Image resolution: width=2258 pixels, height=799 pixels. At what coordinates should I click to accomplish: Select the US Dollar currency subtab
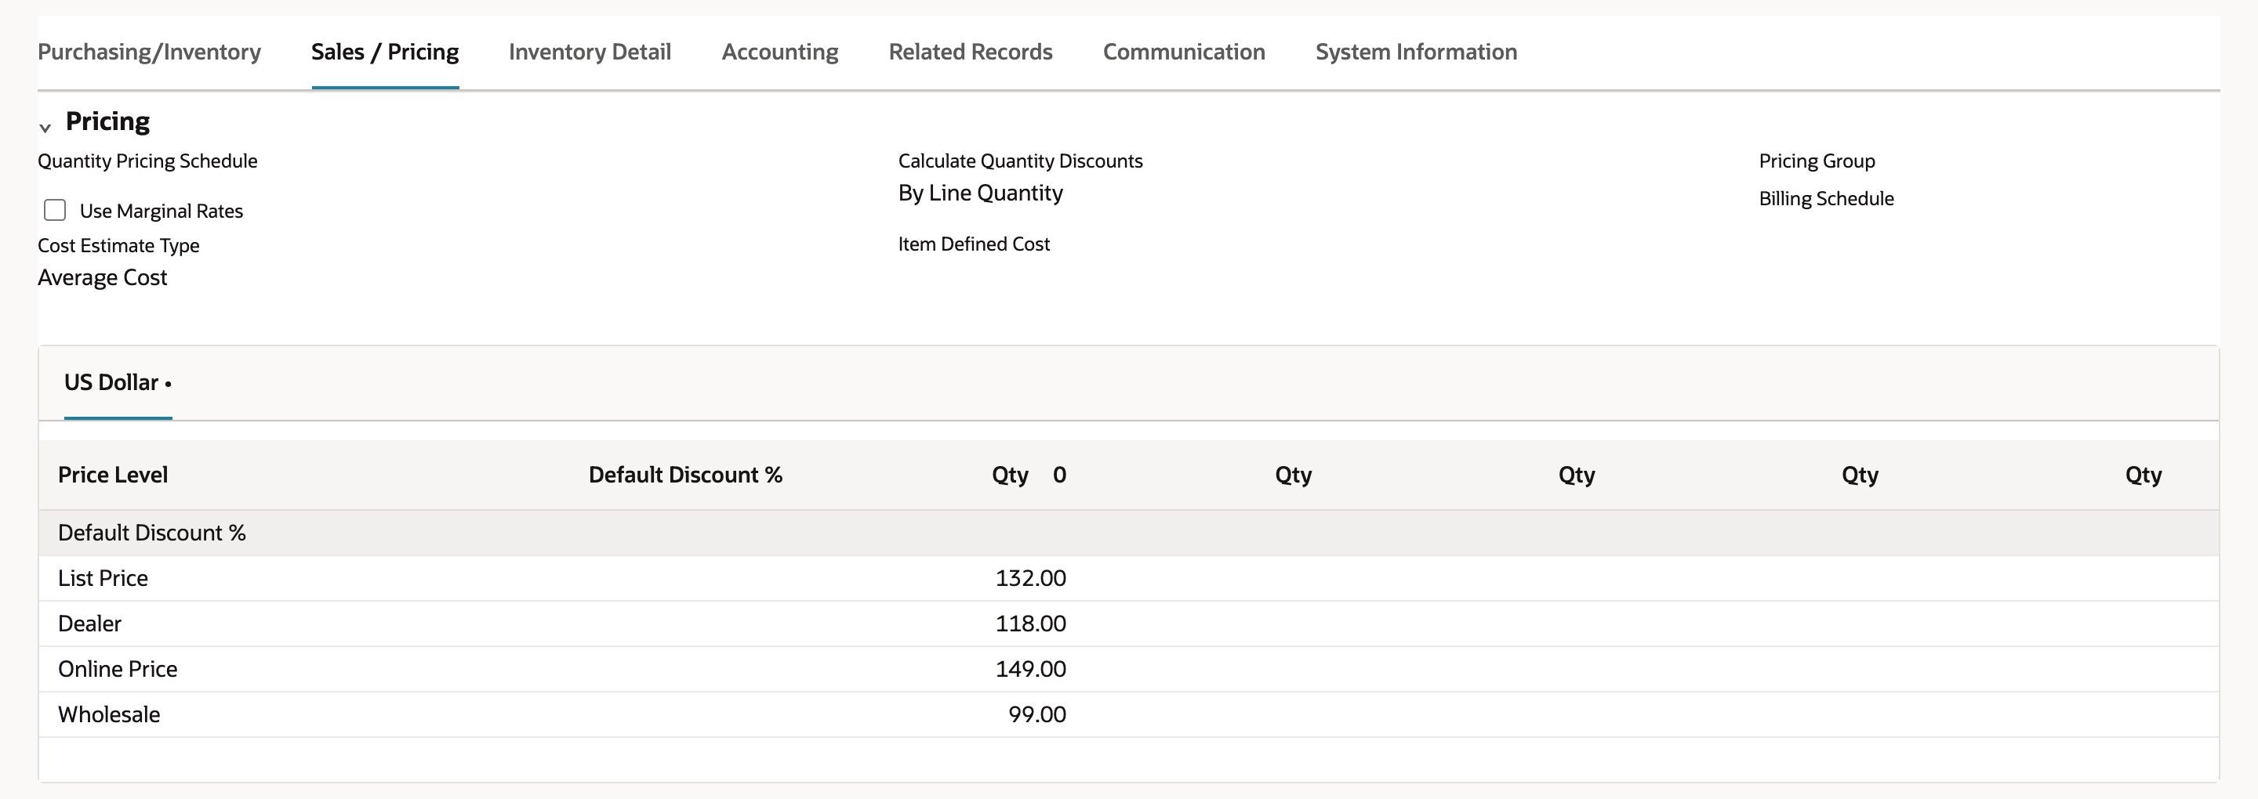pyautogui.click(x=118, y=383)
